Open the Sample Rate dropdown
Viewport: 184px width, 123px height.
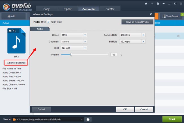point(132,35)
